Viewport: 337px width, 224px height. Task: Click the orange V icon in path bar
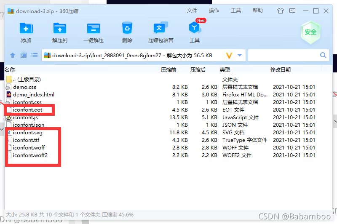tap(229, 56)
